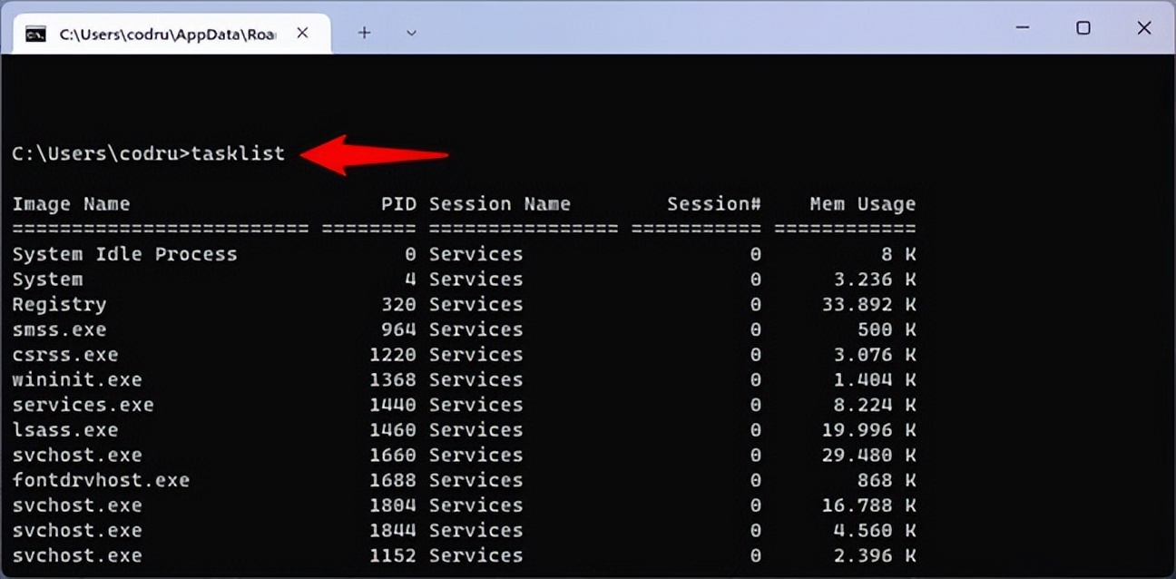The width and height of the screenshot is (1176, 579).
Task: Click the 3.236 K memory value
Action: tap(874, 280)
